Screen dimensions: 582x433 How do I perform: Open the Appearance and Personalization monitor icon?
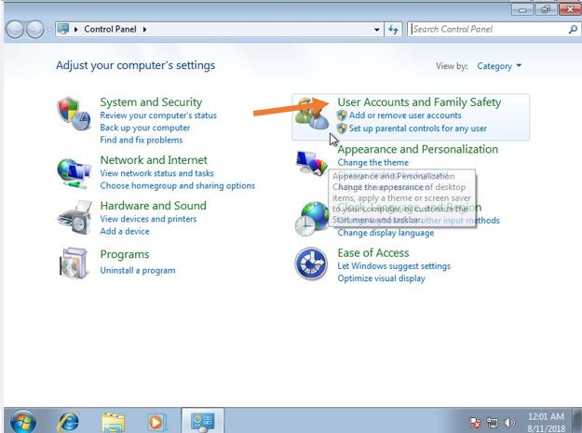point(312,163)
